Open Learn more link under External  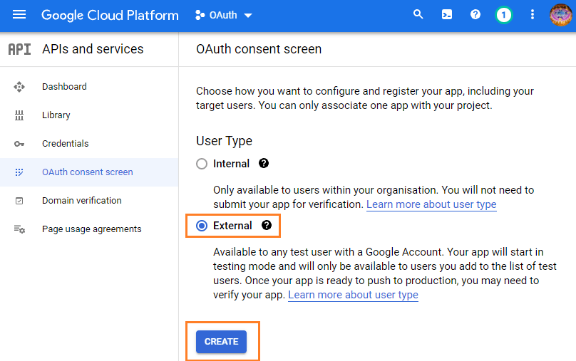coord(353,295)
